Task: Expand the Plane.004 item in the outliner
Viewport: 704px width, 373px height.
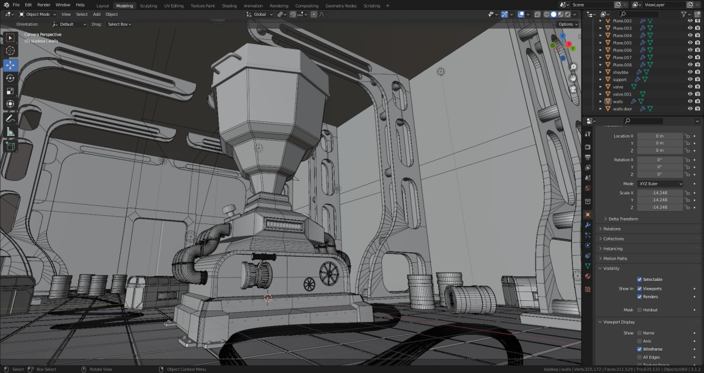Action: [x=600, y=35]
